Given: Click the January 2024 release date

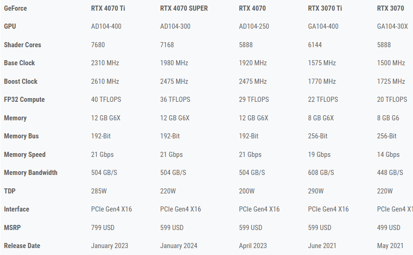Looking at the screenshot, I should click(x=179, y=246).
